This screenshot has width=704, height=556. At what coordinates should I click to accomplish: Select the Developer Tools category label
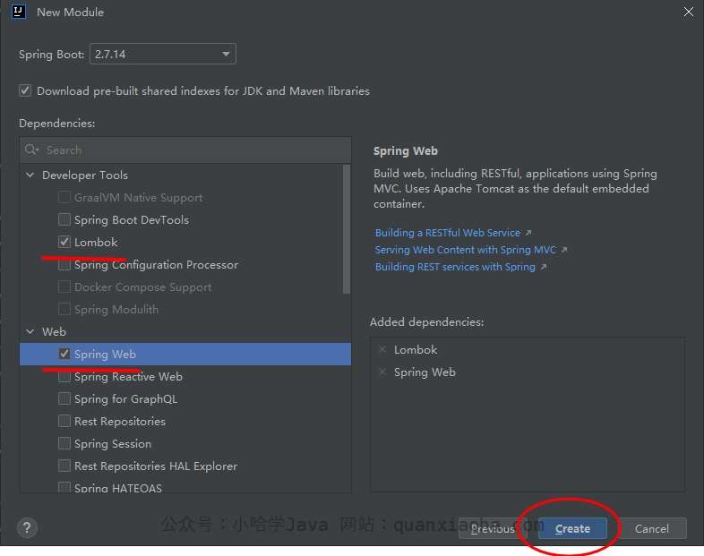(x=85, y=175)
